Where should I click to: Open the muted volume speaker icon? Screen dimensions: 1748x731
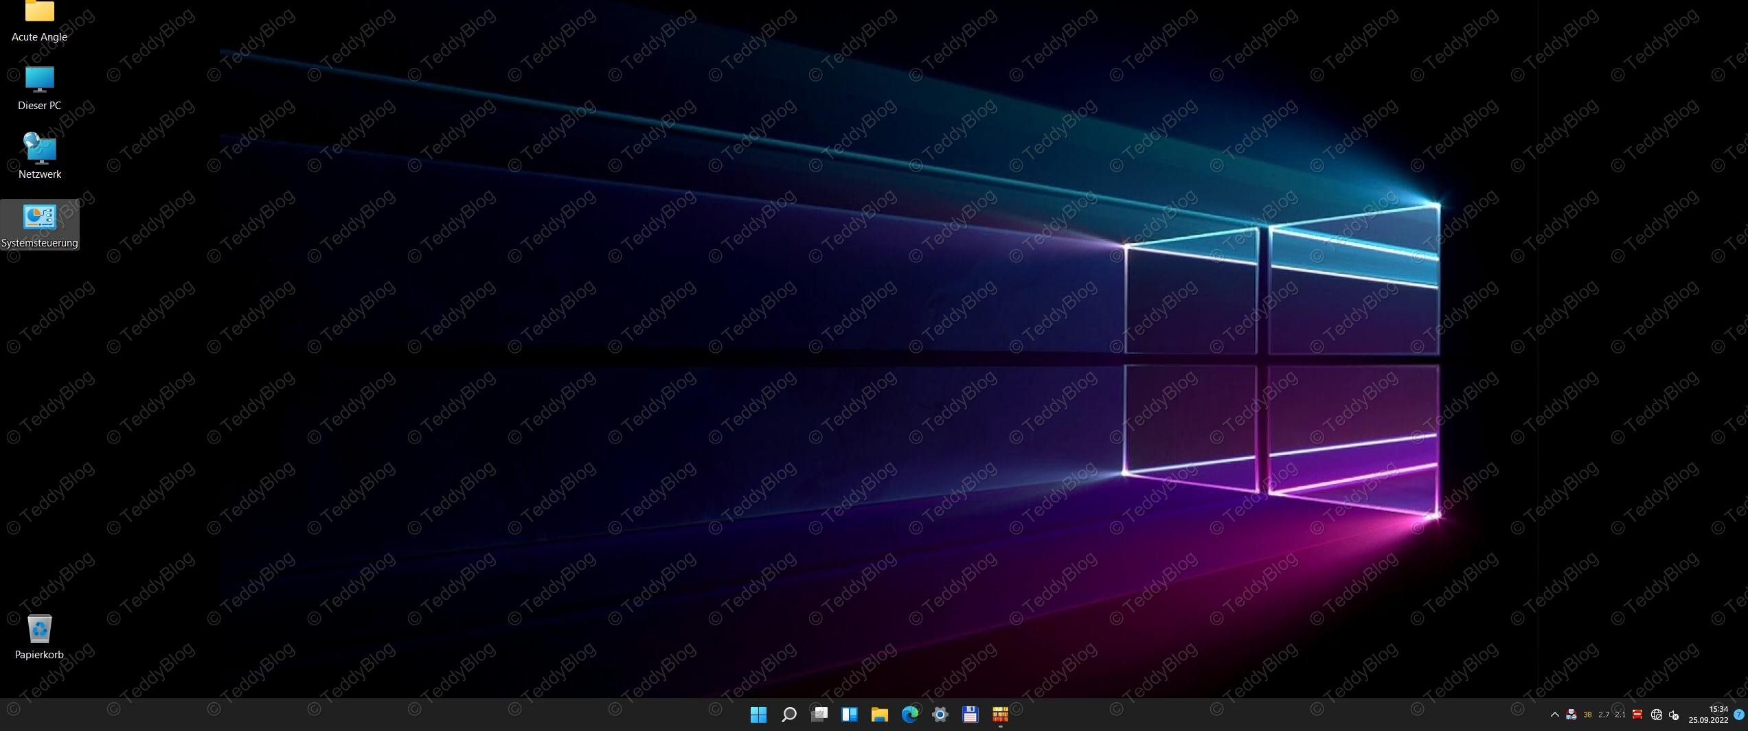point(1674,715)
